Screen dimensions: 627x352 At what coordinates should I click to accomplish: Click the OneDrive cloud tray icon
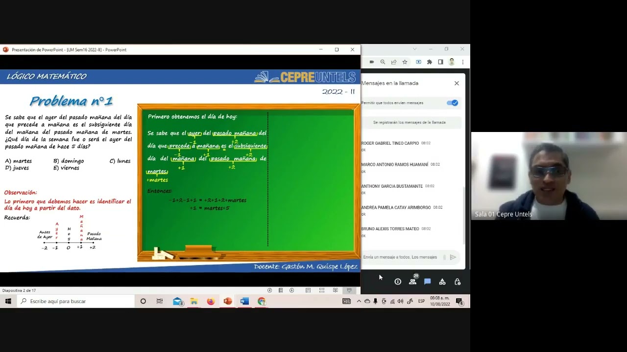(367, 301)
